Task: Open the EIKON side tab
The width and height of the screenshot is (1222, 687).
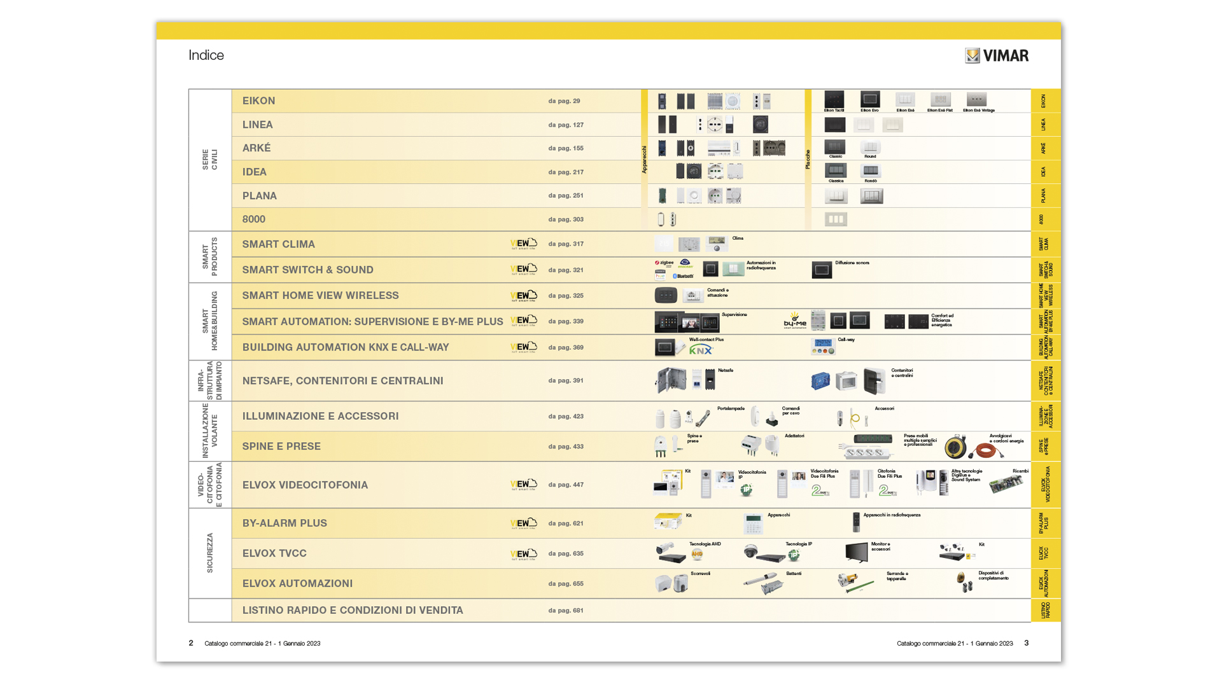Action: click(1046, 101)
